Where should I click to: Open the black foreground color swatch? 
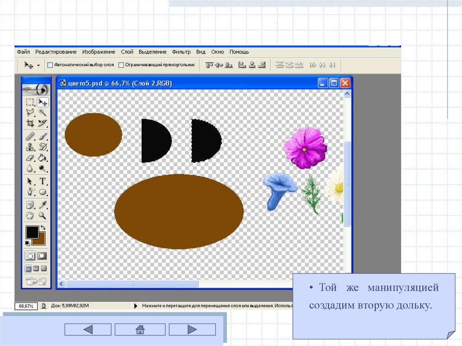(x=32, y=232)
